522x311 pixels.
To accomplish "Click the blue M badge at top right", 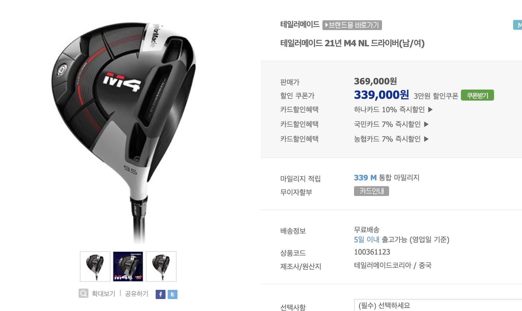I will [x=518, y=25].
